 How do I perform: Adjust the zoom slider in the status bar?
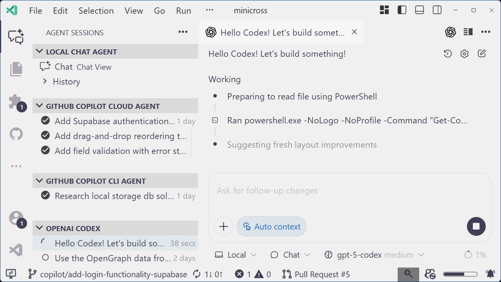tap(461, 274)
